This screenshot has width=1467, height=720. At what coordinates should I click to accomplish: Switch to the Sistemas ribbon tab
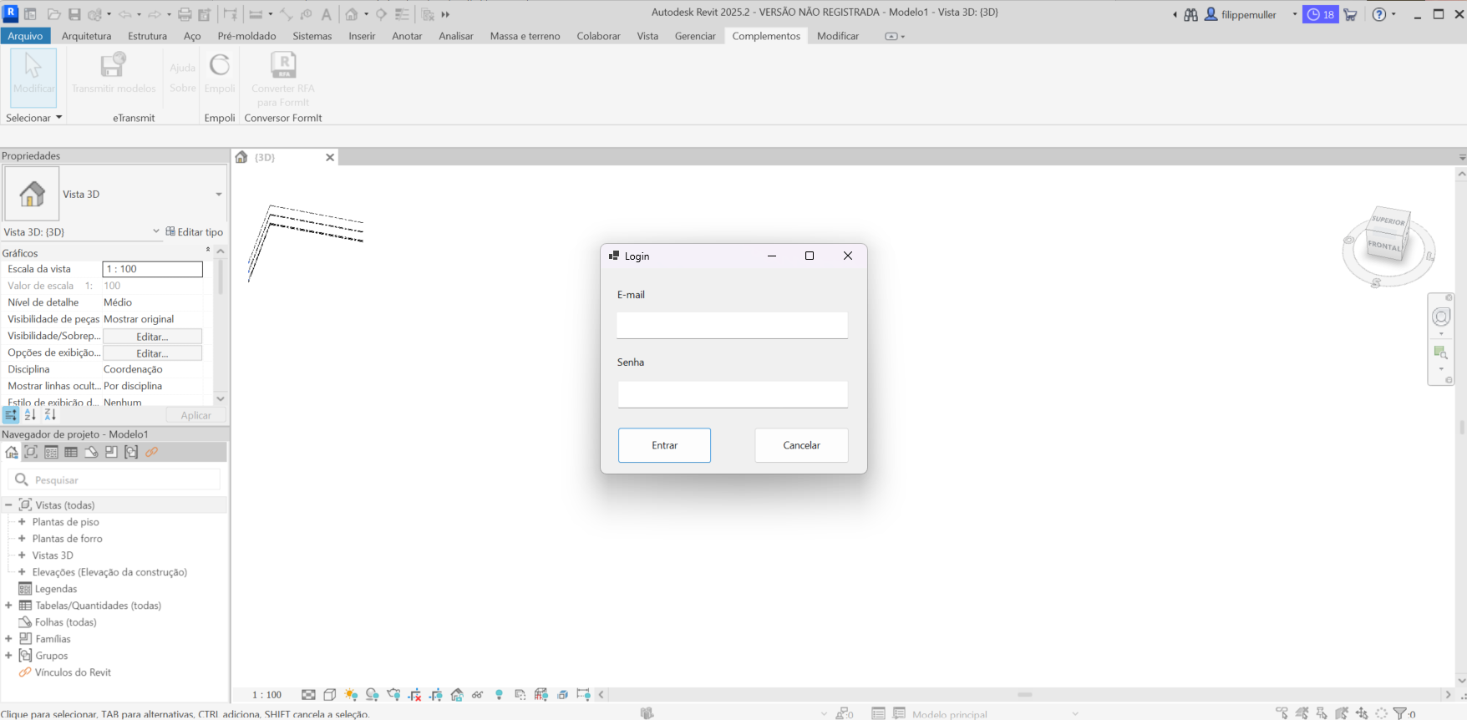pos(312,36)
